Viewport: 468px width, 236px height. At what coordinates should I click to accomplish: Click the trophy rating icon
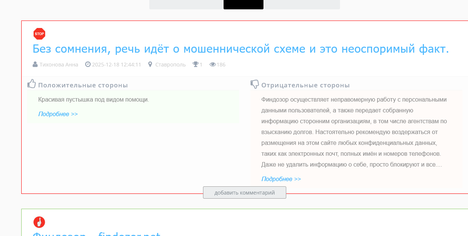point(195,64)
